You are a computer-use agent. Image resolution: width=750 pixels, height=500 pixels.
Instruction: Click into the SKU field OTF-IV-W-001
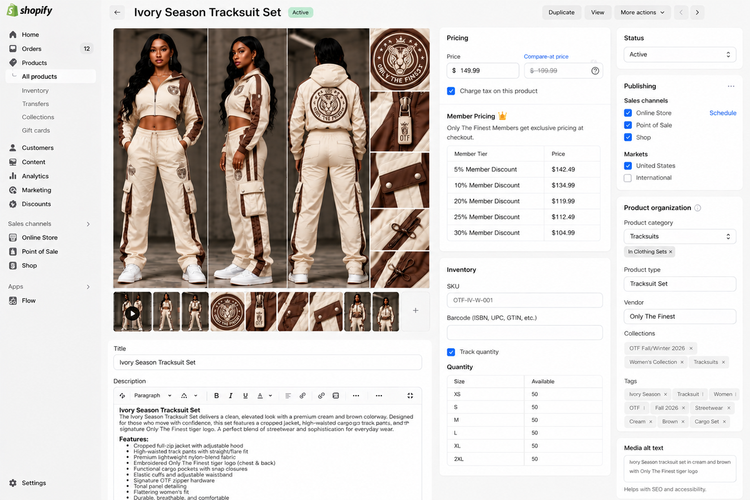pos(524,300)
